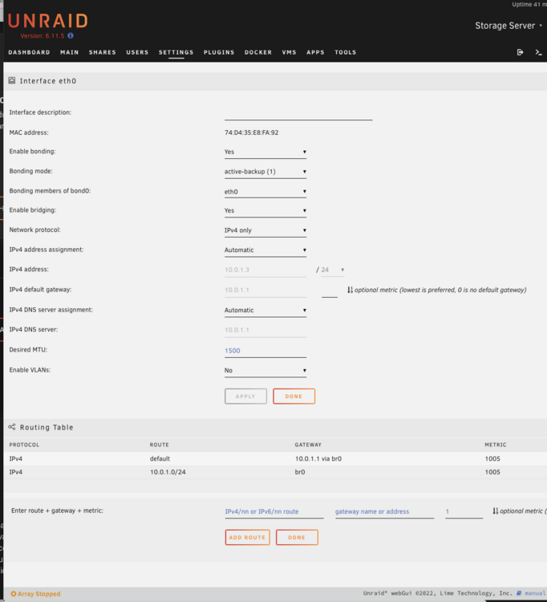Go to the Dashboard tab

click(x=29, y=52)
